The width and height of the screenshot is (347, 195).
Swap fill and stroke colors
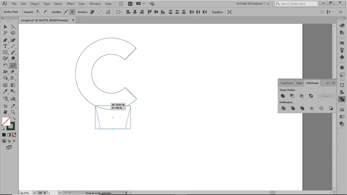pyautogui.click(x=14, y=119)
